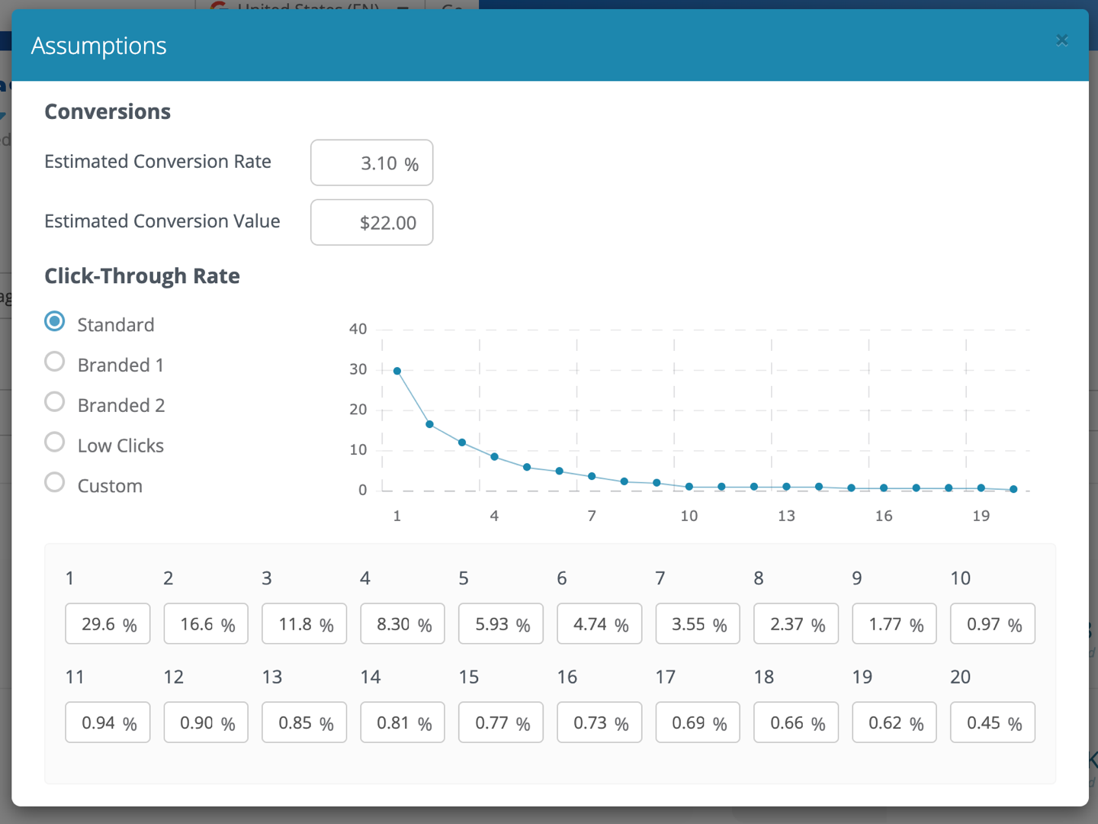Choose the Custom click-through rate option
Image resolution: width=1098 pixels, height=824 pixels.
pyautogui.click(x=55, y=482)
